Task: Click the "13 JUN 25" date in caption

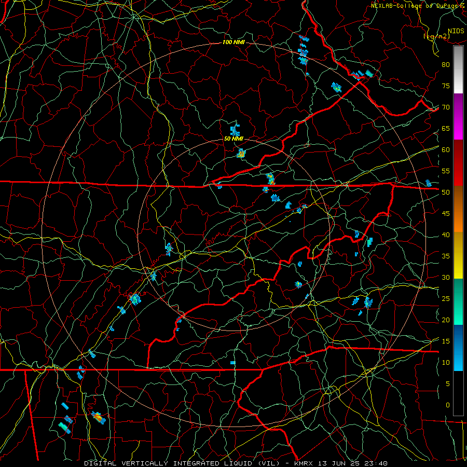Action: (x=340, y=463)
